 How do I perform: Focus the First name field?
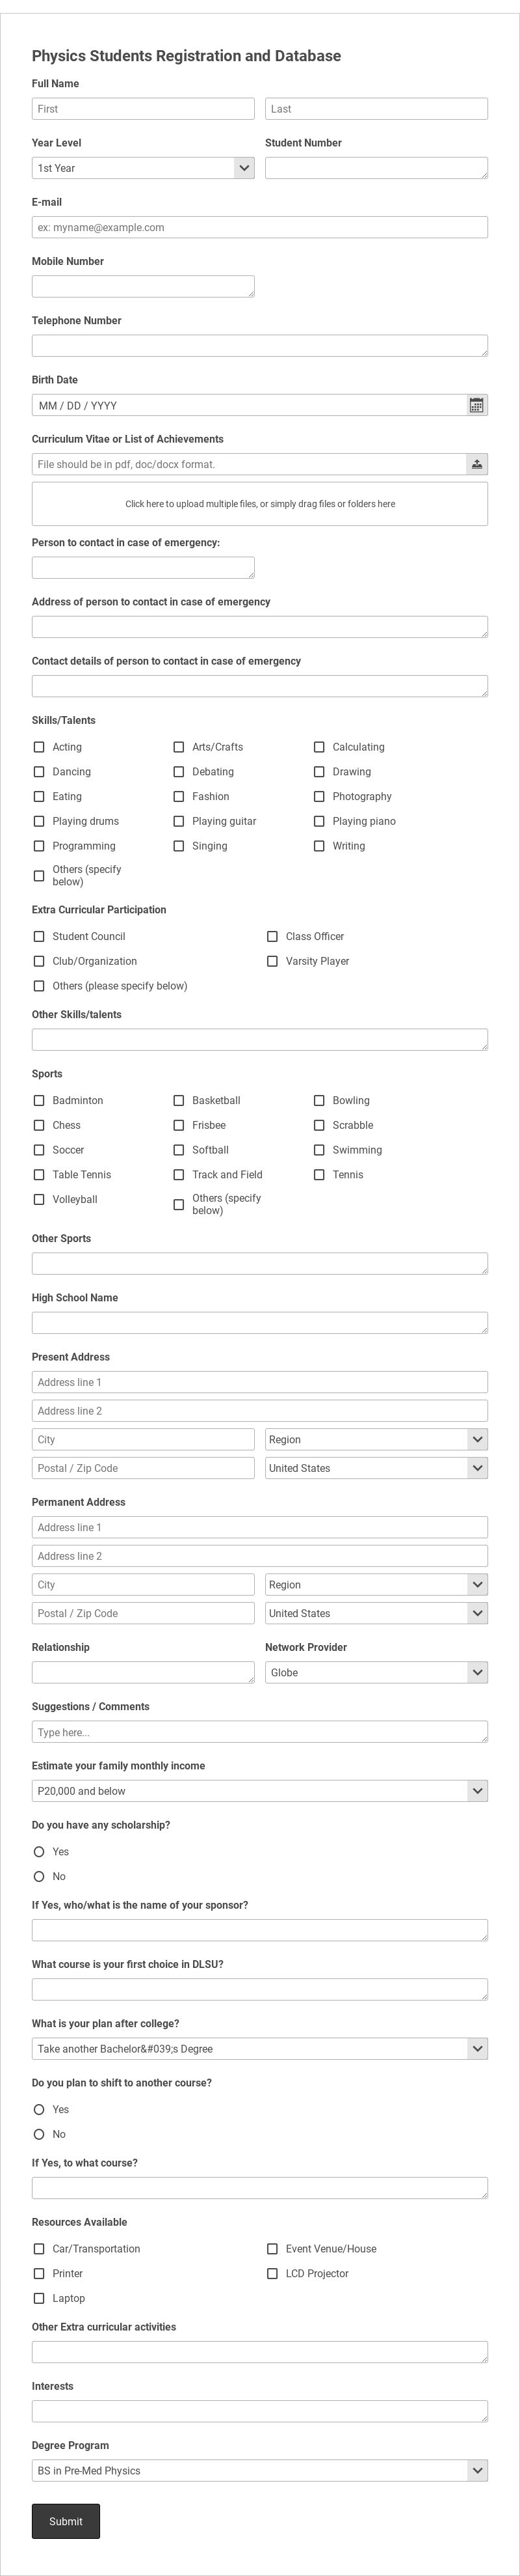click(x=143, y=109)
